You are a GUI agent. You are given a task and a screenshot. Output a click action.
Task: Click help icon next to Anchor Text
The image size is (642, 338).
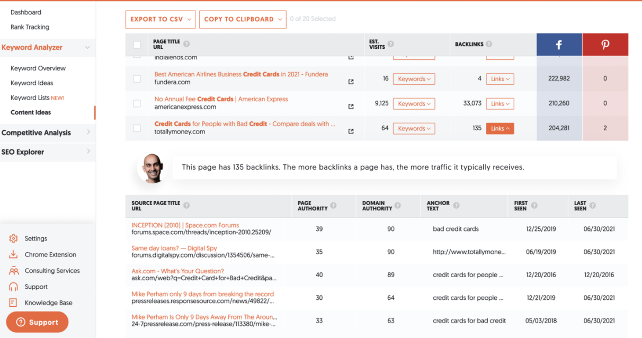[456, 206]
